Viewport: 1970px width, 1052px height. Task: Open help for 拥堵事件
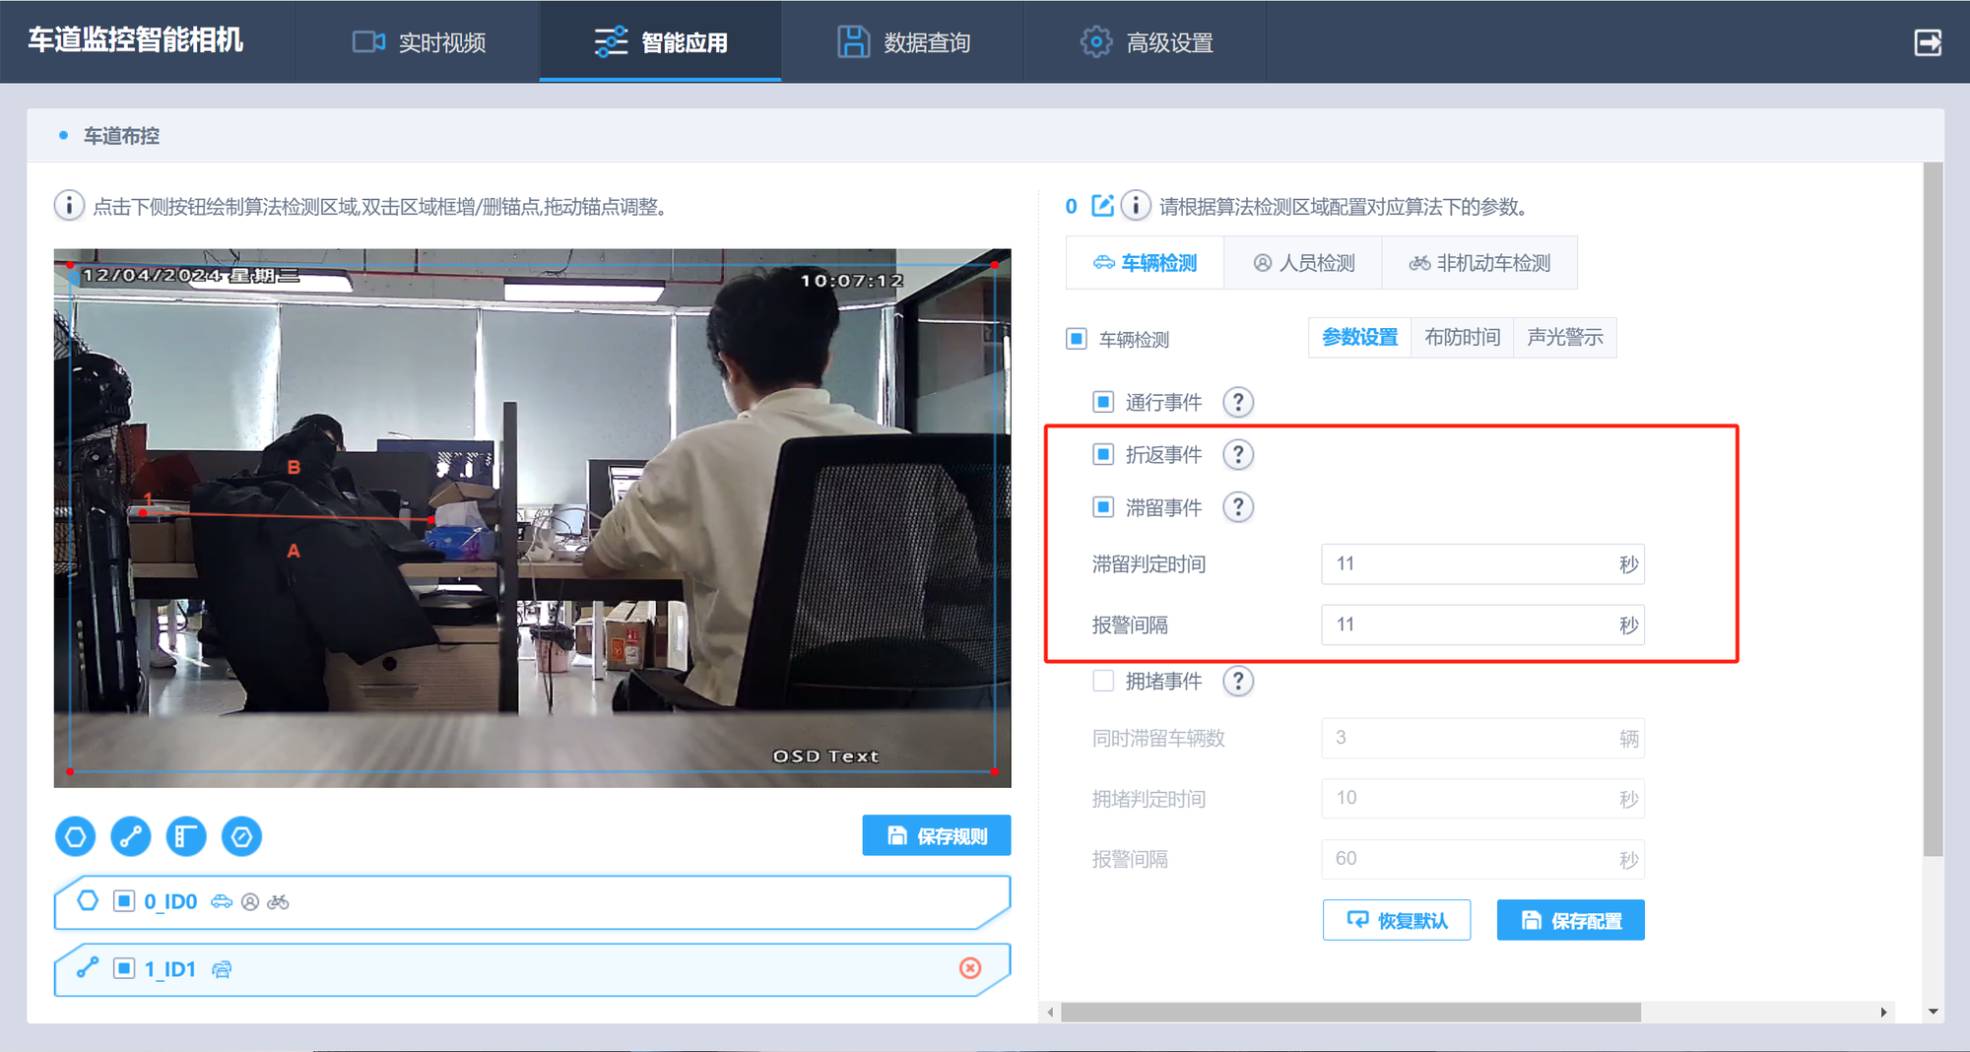1238,681
